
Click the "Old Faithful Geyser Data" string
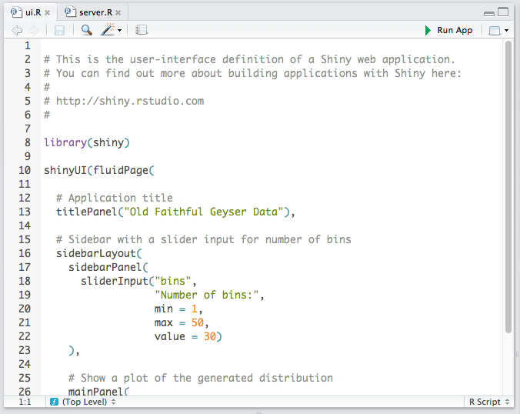(x=204, y=212)
